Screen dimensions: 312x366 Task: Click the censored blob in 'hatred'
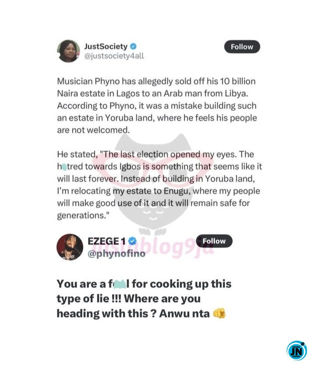pyautogui.click(x=64, y=167)
